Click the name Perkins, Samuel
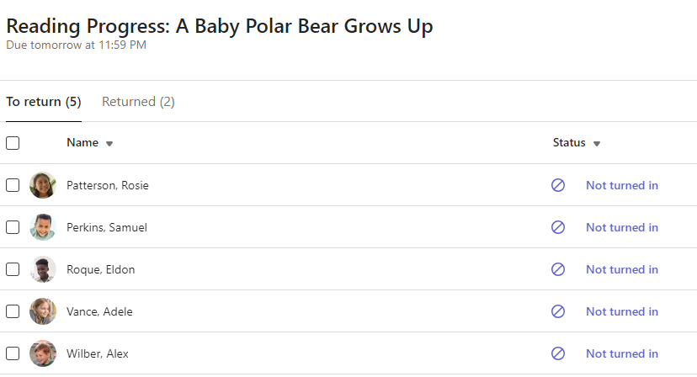The image size is (697, 377). 106,227
